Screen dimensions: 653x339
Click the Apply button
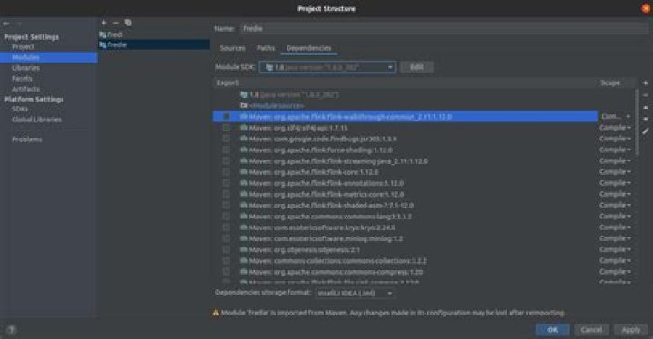pyautogui.click(x=631, y=330)
